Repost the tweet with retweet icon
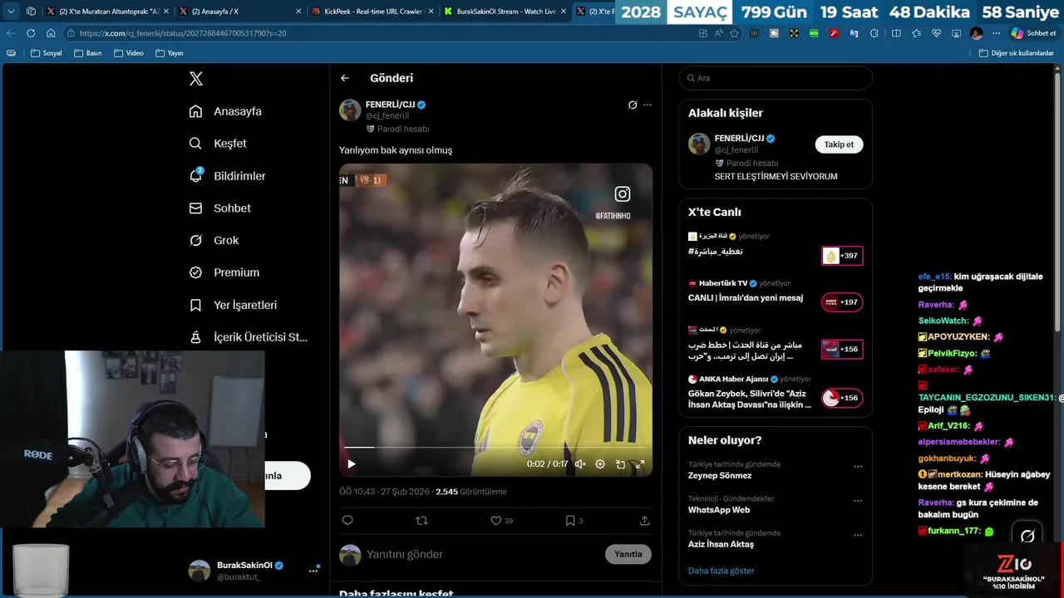Screen dimensions: 1064x598 click(x=421, y=521)
